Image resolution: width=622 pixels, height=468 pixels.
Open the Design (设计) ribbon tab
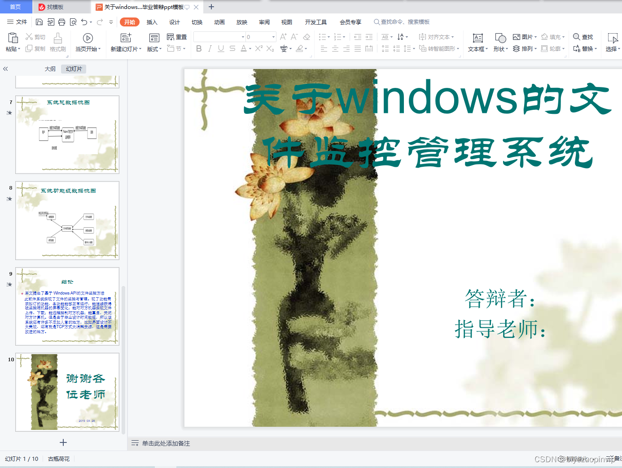175,22
